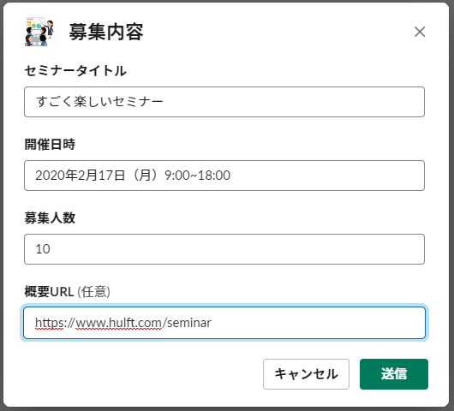Click the キャンセル button
The image size is (454, 411).
[x=306, y=374]
